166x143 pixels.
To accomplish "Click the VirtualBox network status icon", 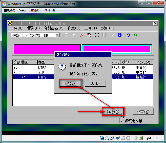I will click(117, 138).
